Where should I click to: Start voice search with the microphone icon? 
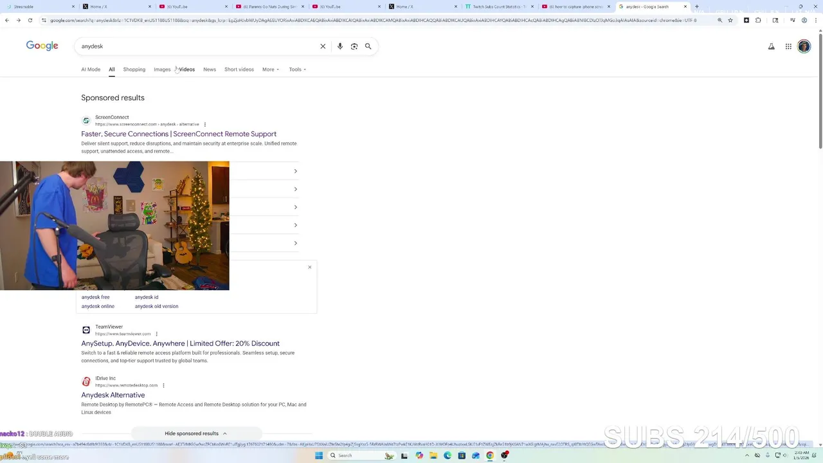[x=340, y=46]
